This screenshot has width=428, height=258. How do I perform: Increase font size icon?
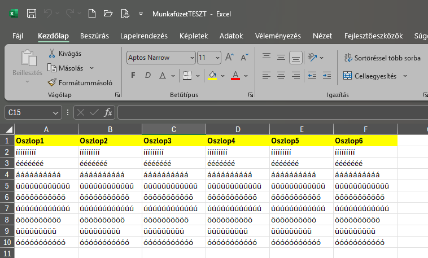(x=230, y=58)
